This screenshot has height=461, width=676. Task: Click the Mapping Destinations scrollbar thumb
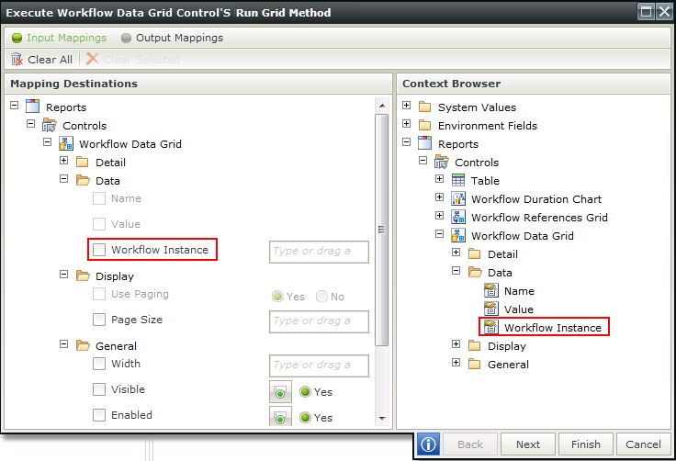point(381,230)
